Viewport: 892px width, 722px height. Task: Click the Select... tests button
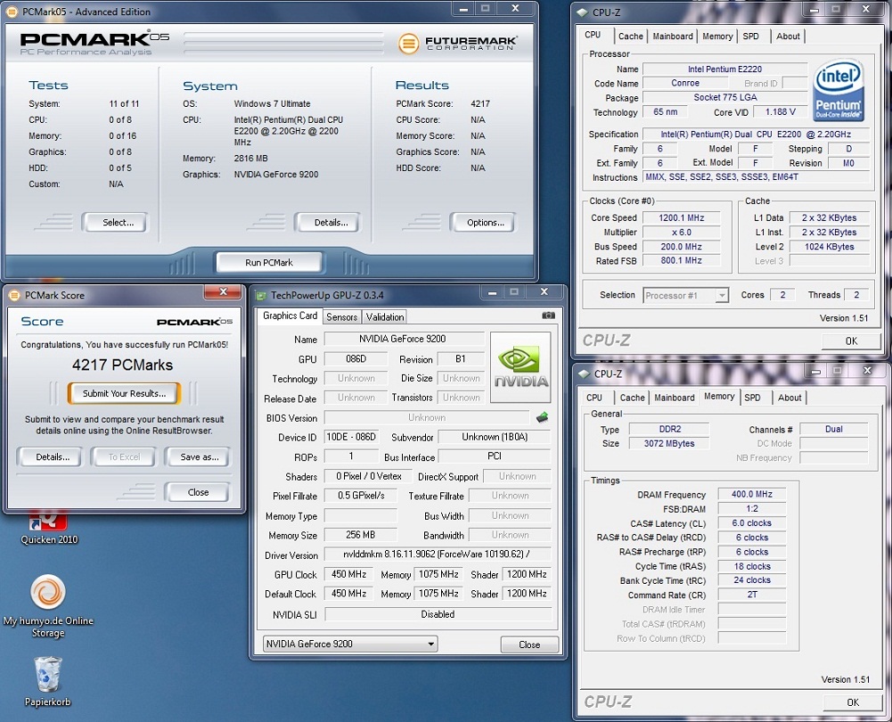(114, 223)
